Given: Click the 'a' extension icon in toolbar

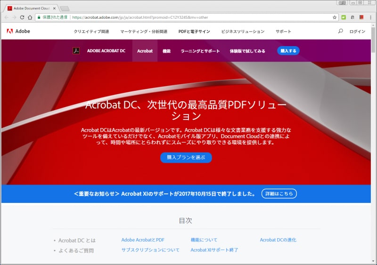Looking at the screenshot, I should 352,17.
